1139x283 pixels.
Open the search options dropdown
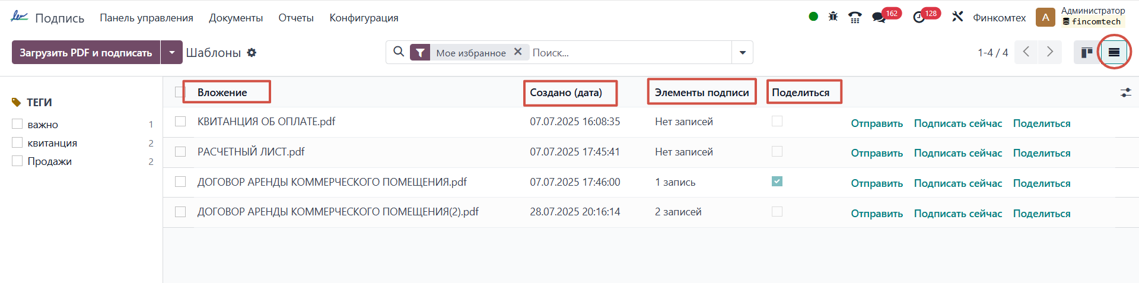click(x=742, y=52)
